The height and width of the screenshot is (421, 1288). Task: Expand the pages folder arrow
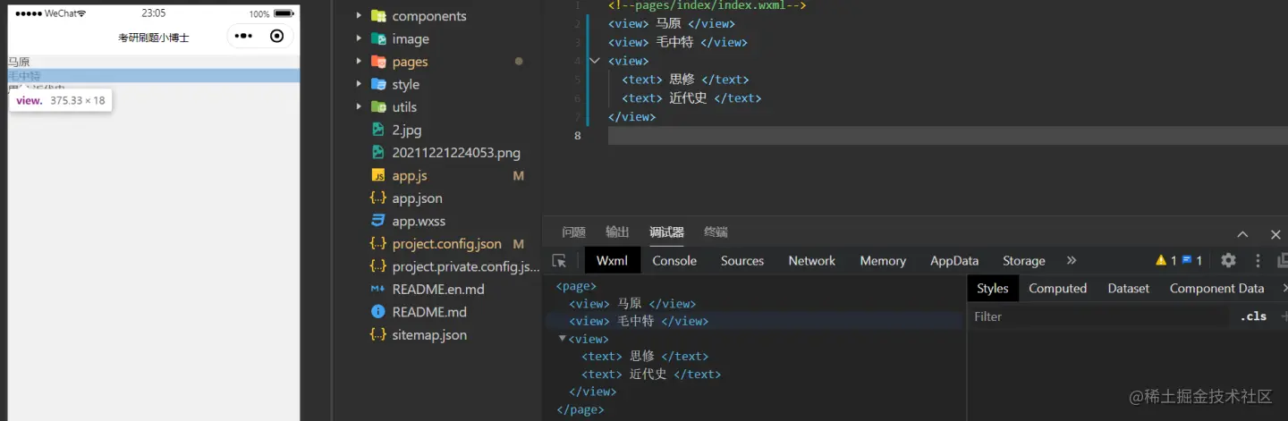pyautogui.click(x=359, y=62)
